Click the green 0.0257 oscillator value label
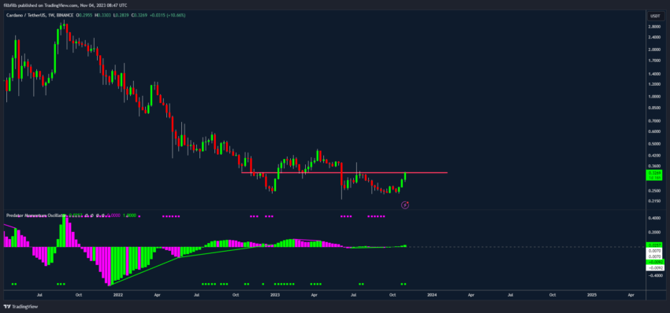Viewport: 670px width, 313px height. point(654,245)
